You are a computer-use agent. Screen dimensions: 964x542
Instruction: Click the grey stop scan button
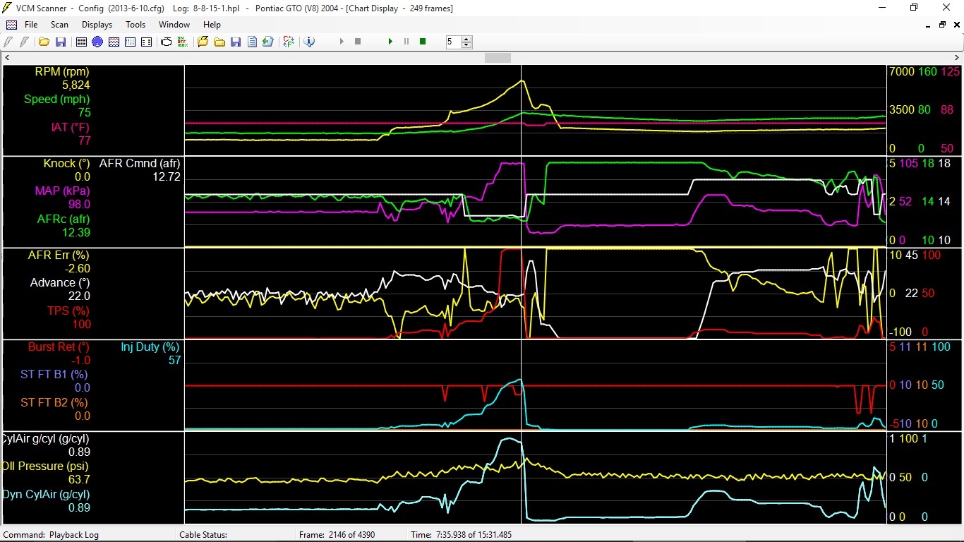(358, 42)
